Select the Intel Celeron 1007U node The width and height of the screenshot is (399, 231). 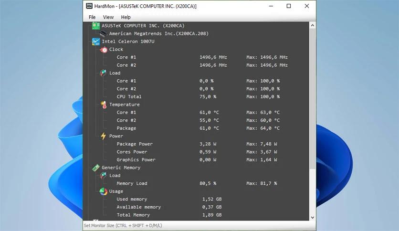(128, 42)
